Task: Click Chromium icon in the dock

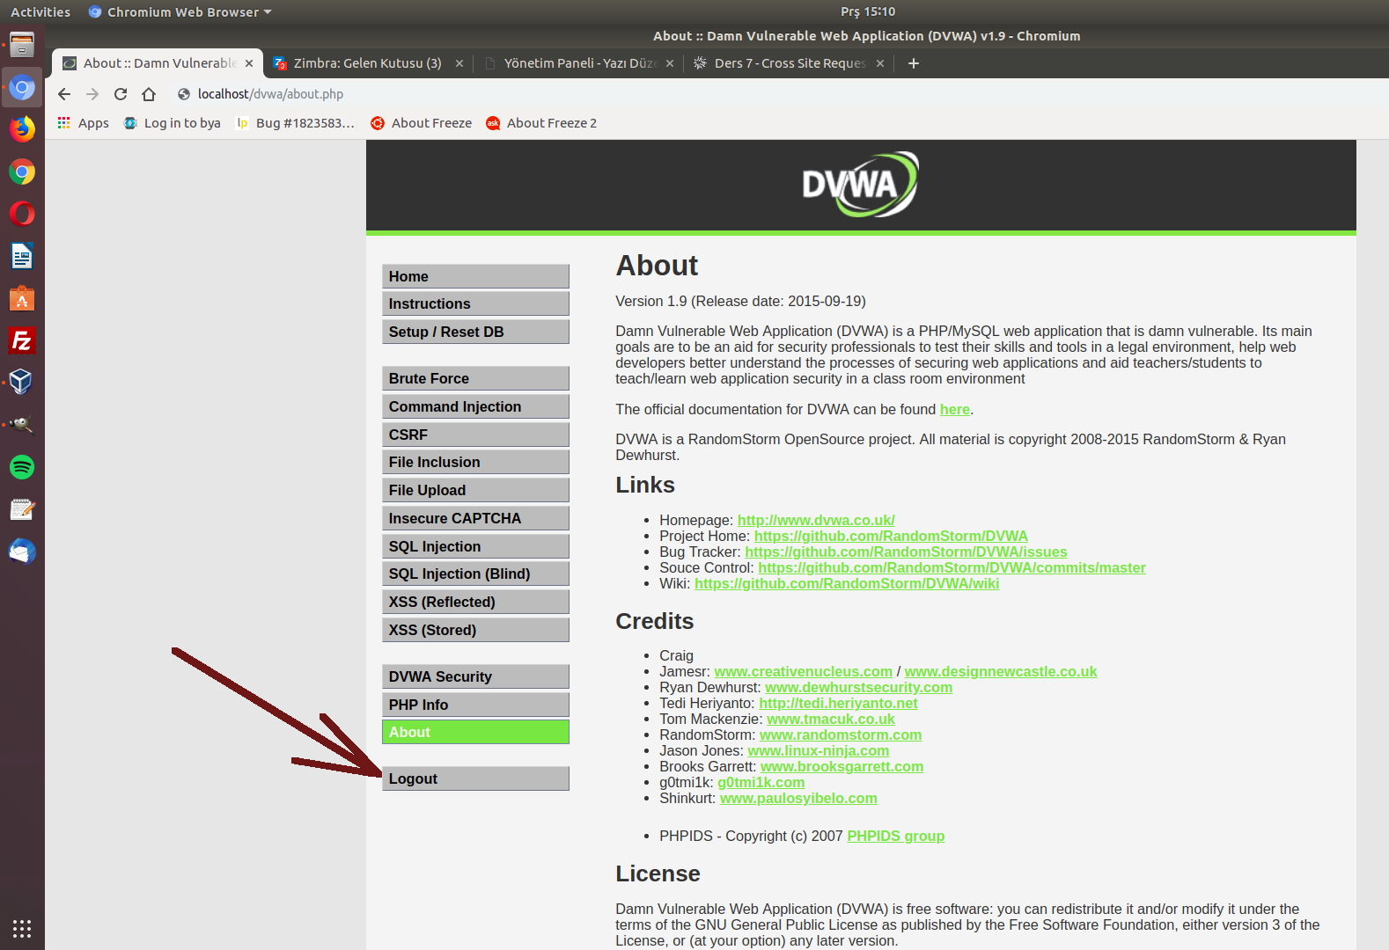Action: (22, 87)
